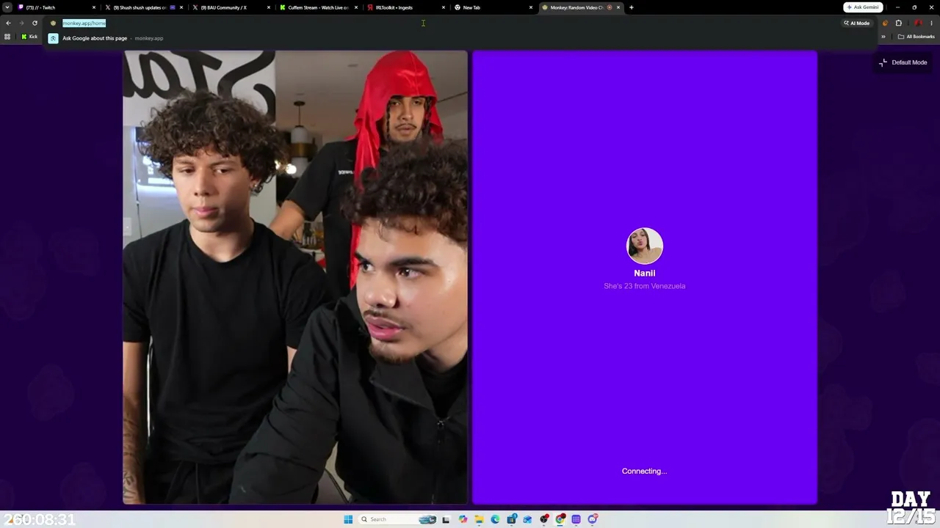
Task: Click the name Nanil
Action: coord(645,273)
